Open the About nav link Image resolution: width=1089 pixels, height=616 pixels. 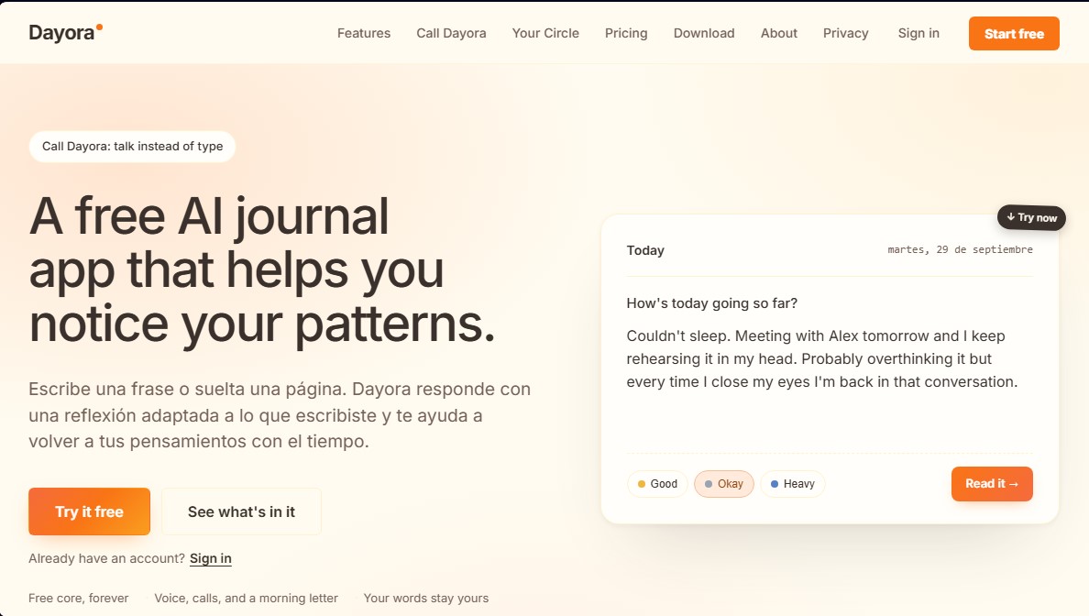[778, 33]
